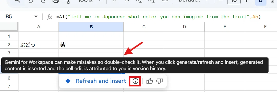This screenshot has width=277, height=92.
Task: Select the paint format tool
Action: tap(68, 2)
